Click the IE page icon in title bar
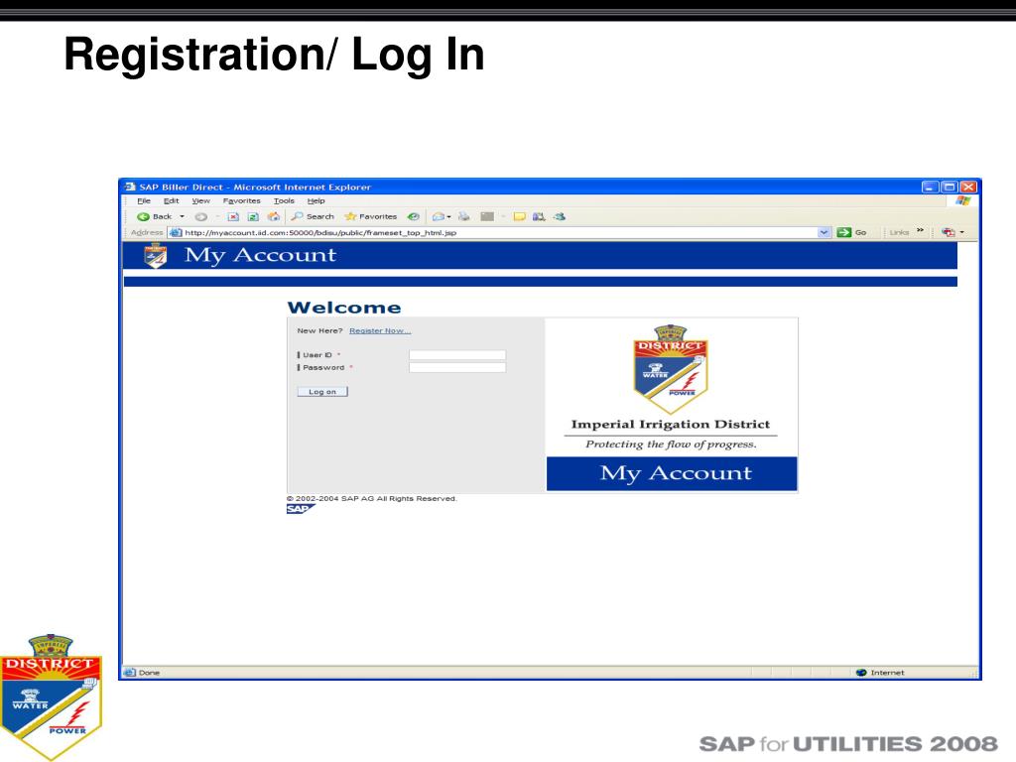1016x762 pixels. click(130, 187)
